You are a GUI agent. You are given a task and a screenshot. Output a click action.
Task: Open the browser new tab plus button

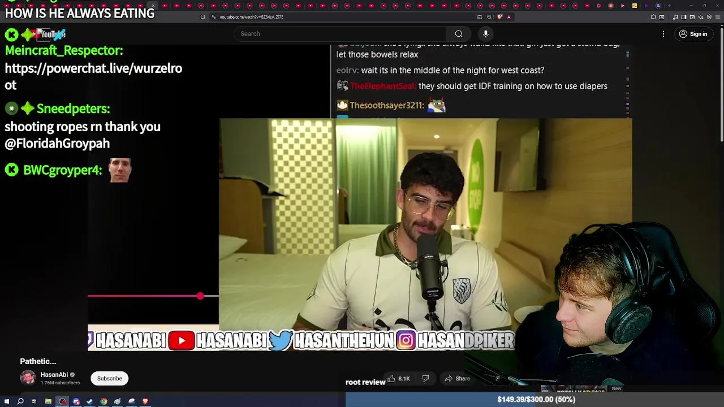[669, 6]
